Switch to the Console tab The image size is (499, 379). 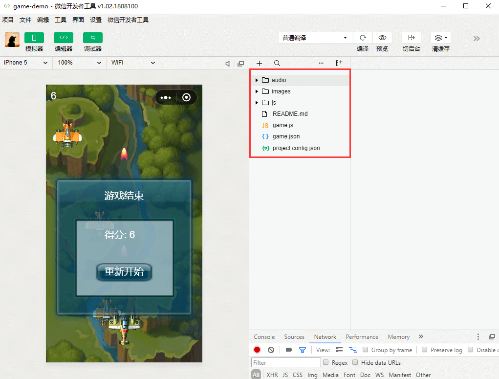[x=264, y=336]
